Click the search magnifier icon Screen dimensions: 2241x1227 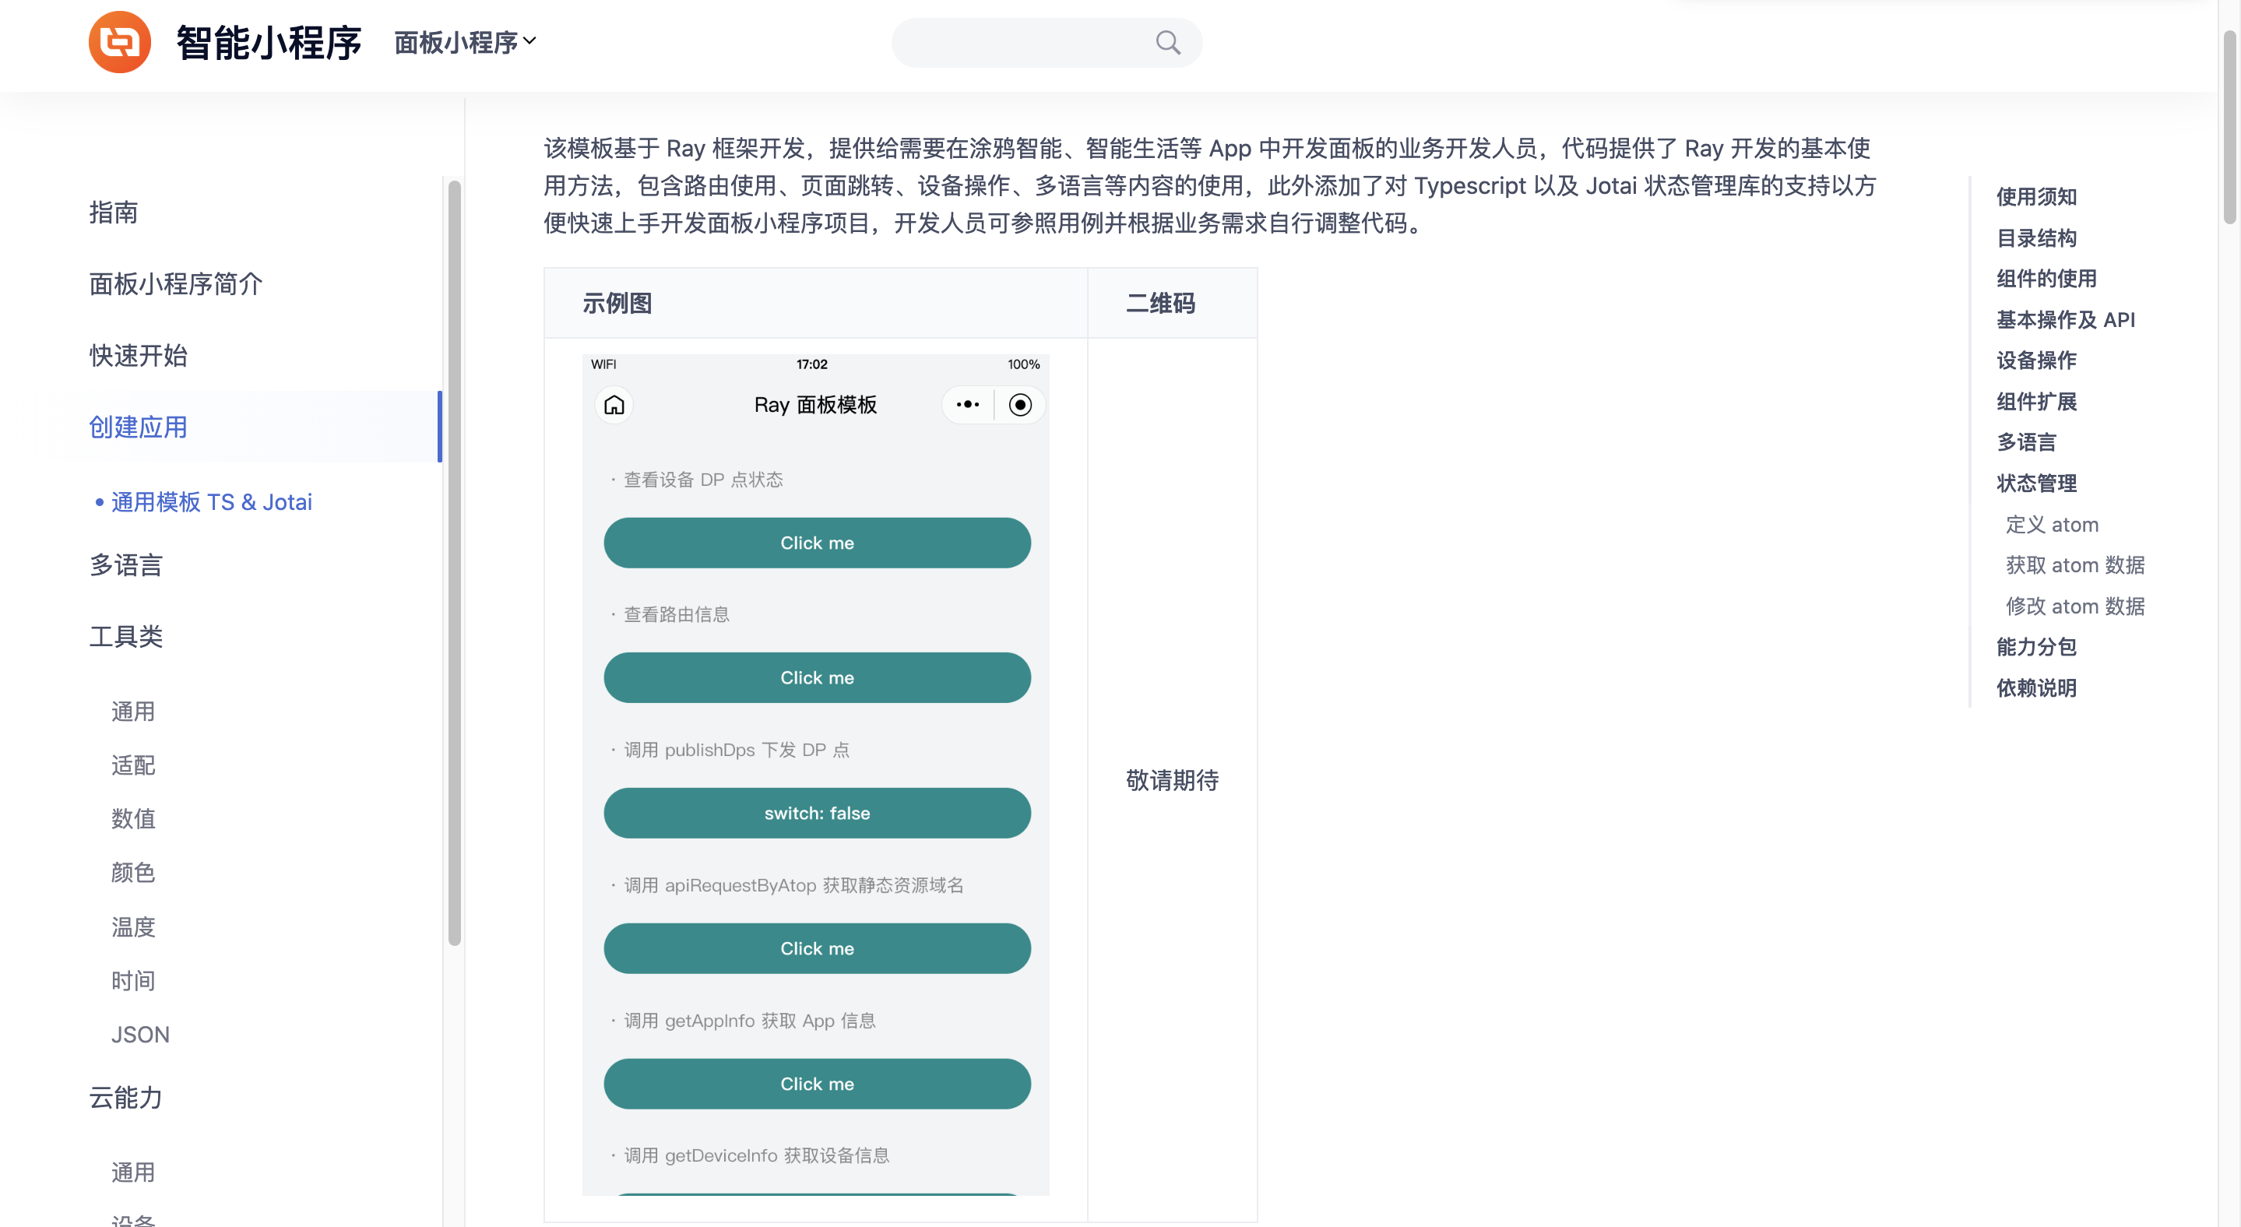click(x=1167, y=43)
